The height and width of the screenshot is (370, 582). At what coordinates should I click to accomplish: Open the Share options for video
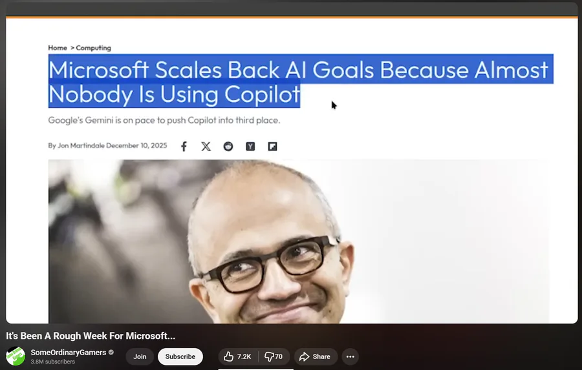pyautogui.click(x=316, y=356)
